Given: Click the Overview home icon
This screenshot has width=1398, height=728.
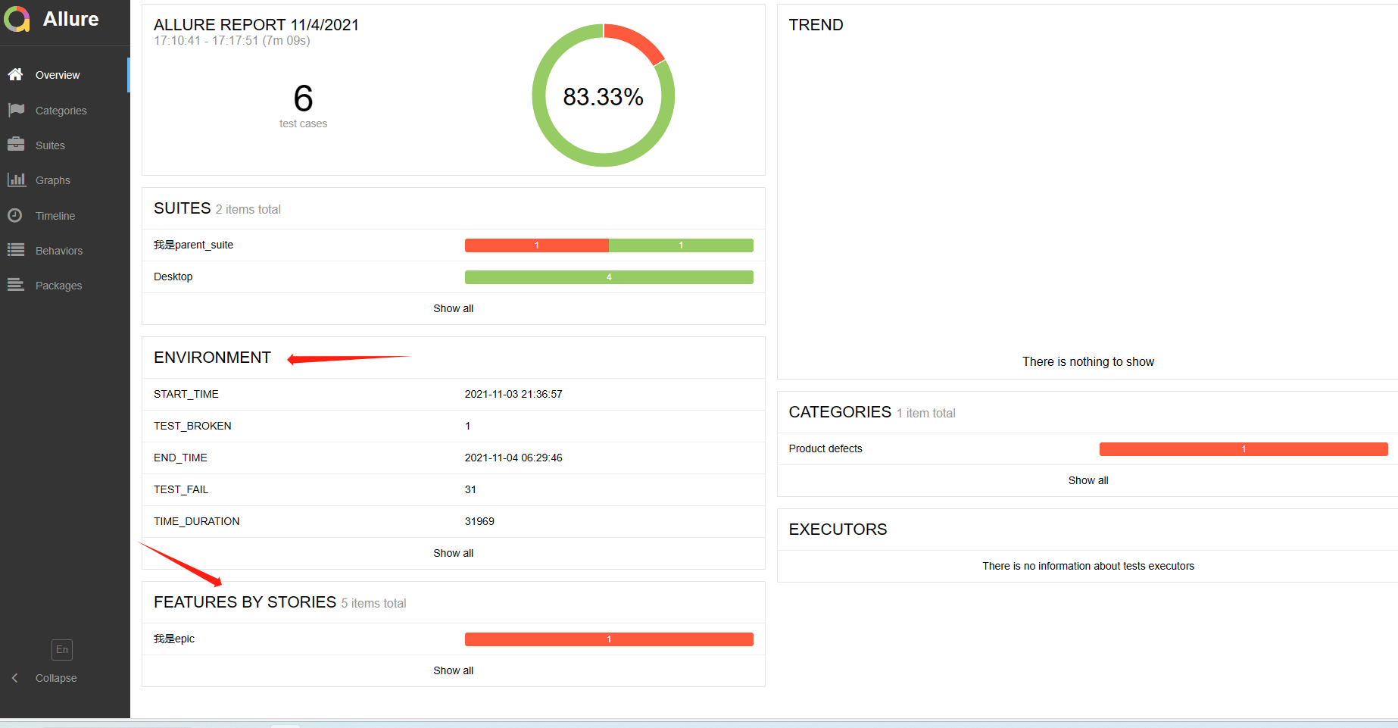Looking at the screenshot, I should (x=15, y=74).
